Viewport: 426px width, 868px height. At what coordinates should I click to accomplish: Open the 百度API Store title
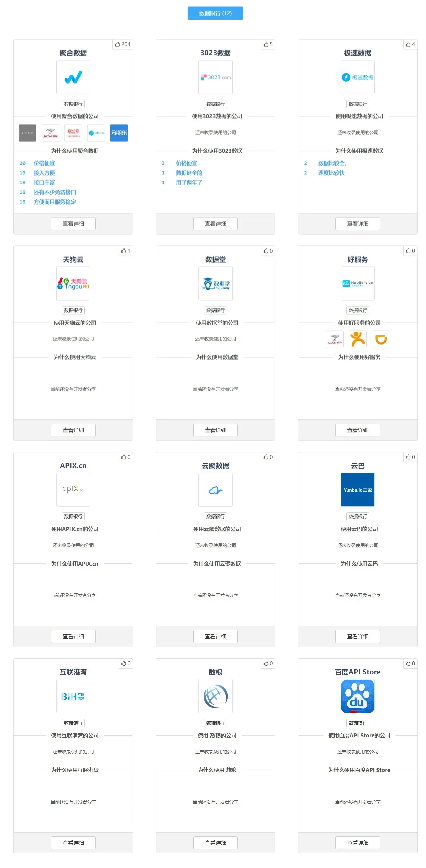coord(358,672)
